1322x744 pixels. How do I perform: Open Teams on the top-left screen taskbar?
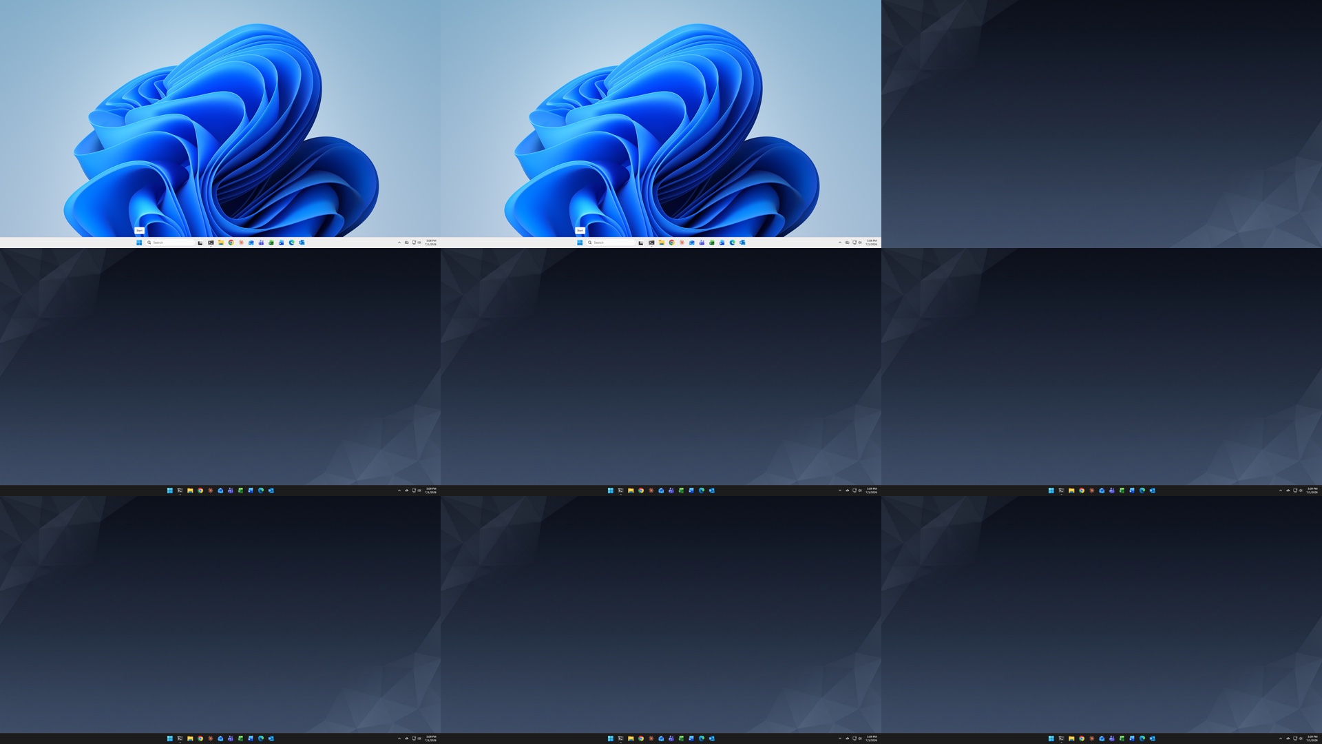(261, 242)
